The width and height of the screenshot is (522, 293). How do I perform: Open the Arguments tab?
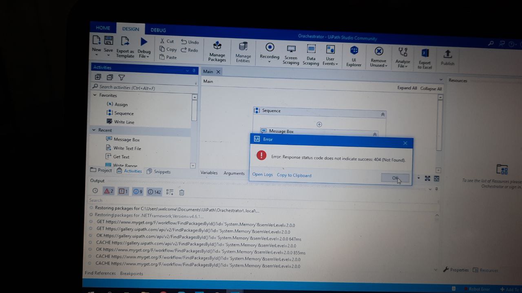pos(234,173)
